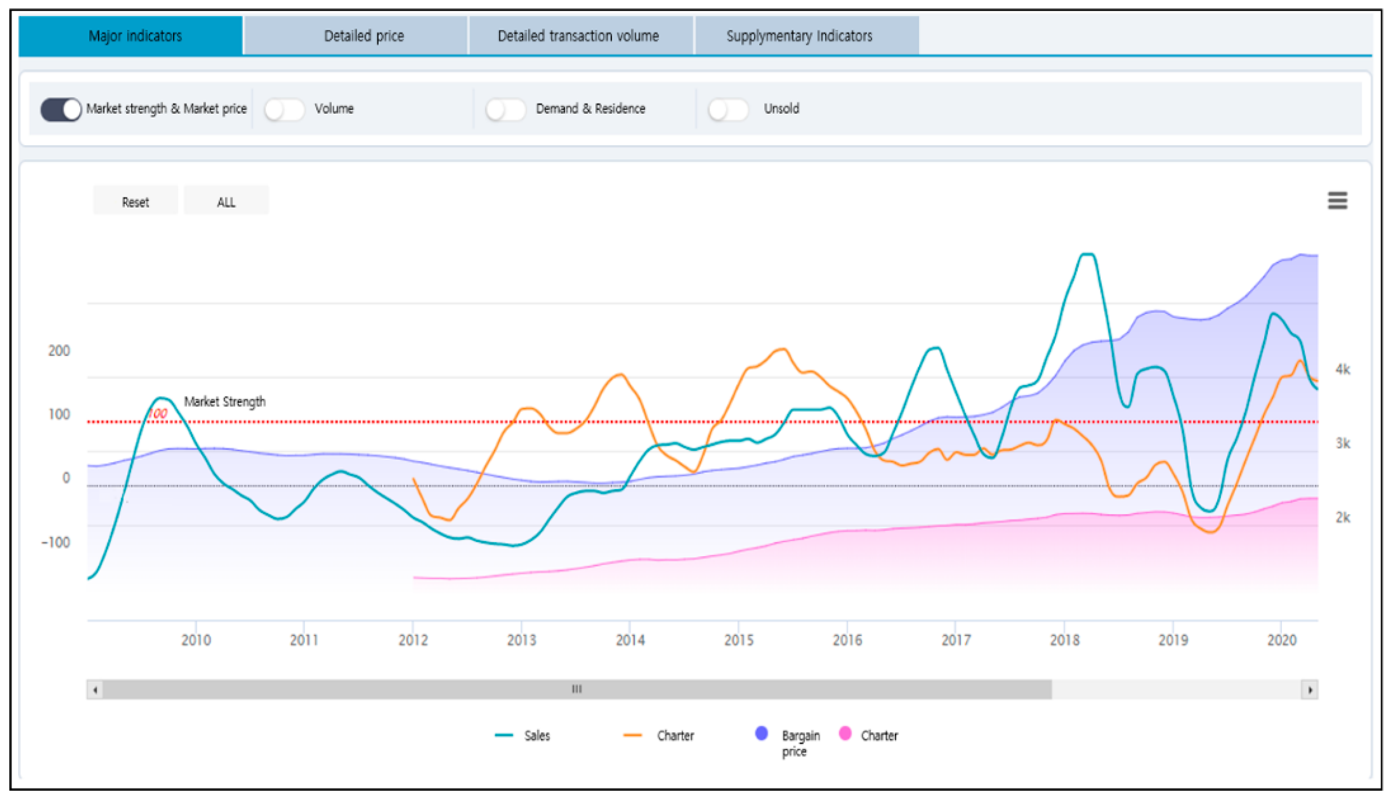Image resolution: width=1391 pixels, height=802 pixels.
Task: Click the teal Sales legend line icon
Action: click(x=504, y=735)
